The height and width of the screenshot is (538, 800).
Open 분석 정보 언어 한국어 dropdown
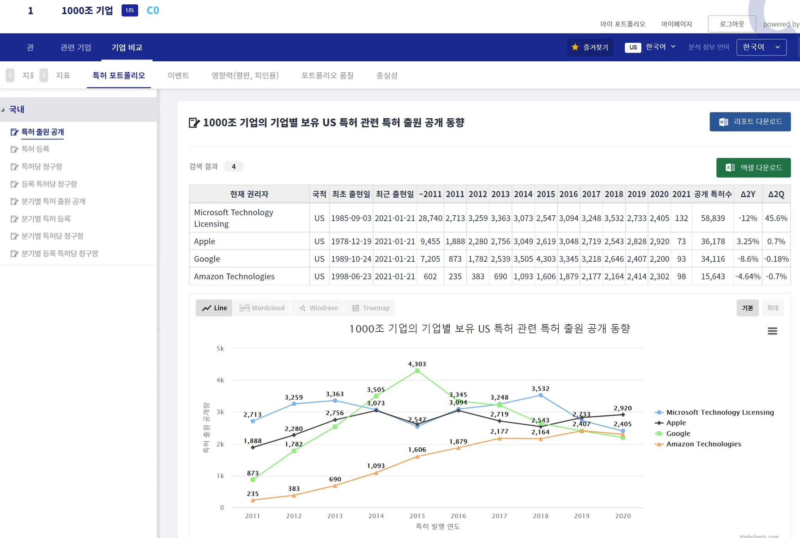[x=761, y=47]
